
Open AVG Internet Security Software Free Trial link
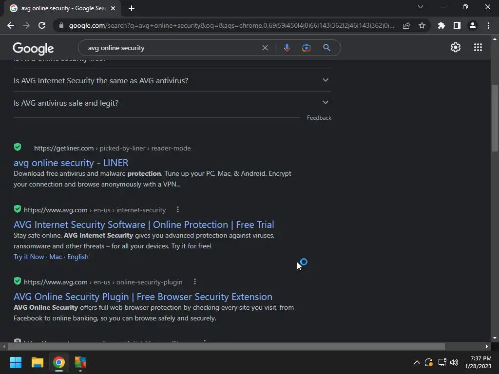pyautogui.click(x=144, y=224)
